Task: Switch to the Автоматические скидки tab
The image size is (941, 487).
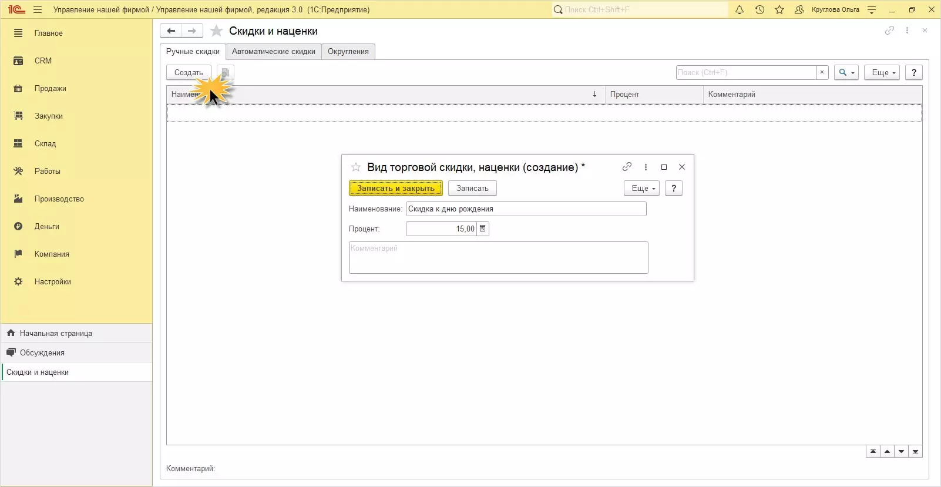Action: coord(274,52)
